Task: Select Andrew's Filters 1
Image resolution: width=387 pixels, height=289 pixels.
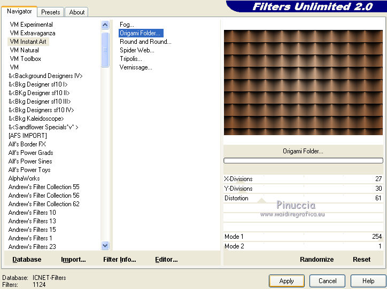Action: tap(30, 238)
